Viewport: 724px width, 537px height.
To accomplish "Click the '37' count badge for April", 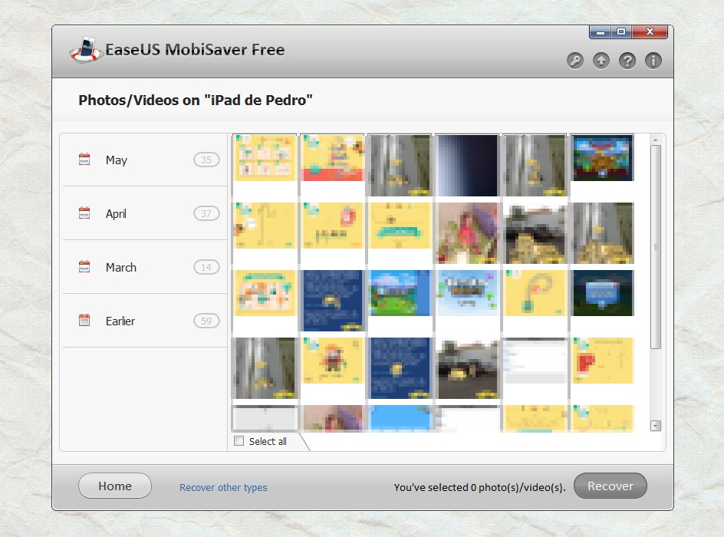I will coord(206,213).
